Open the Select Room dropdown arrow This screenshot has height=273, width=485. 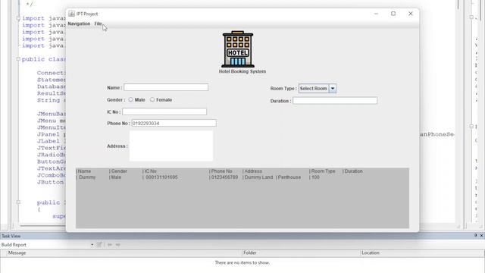click(333, 89)
